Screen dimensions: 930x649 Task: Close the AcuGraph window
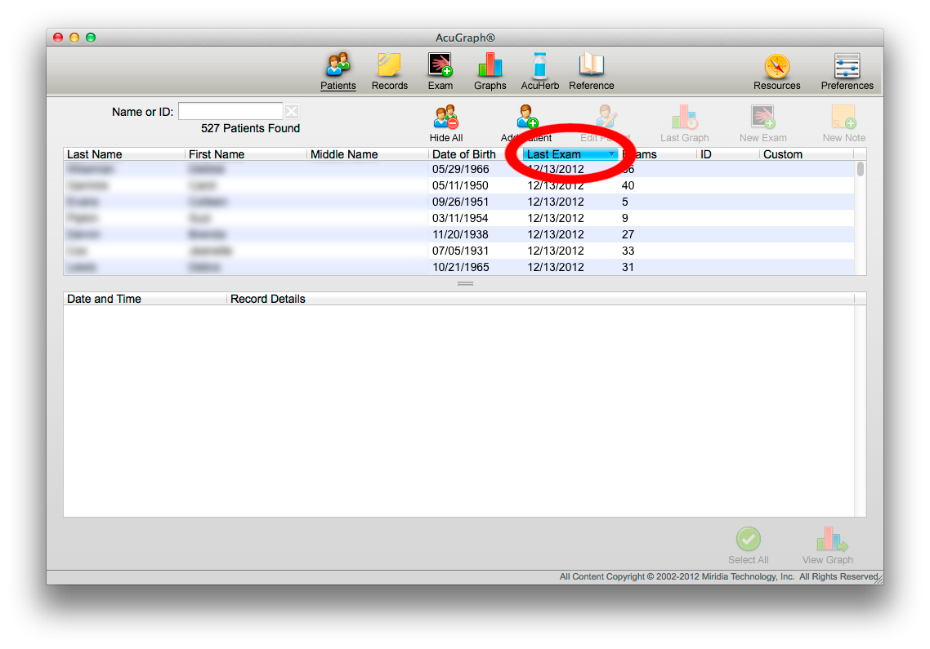click(58, 38)
